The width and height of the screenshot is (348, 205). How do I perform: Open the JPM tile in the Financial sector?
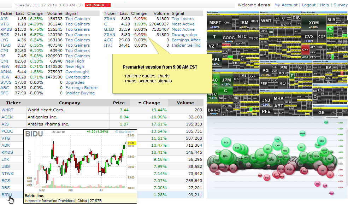pos(226,81)
